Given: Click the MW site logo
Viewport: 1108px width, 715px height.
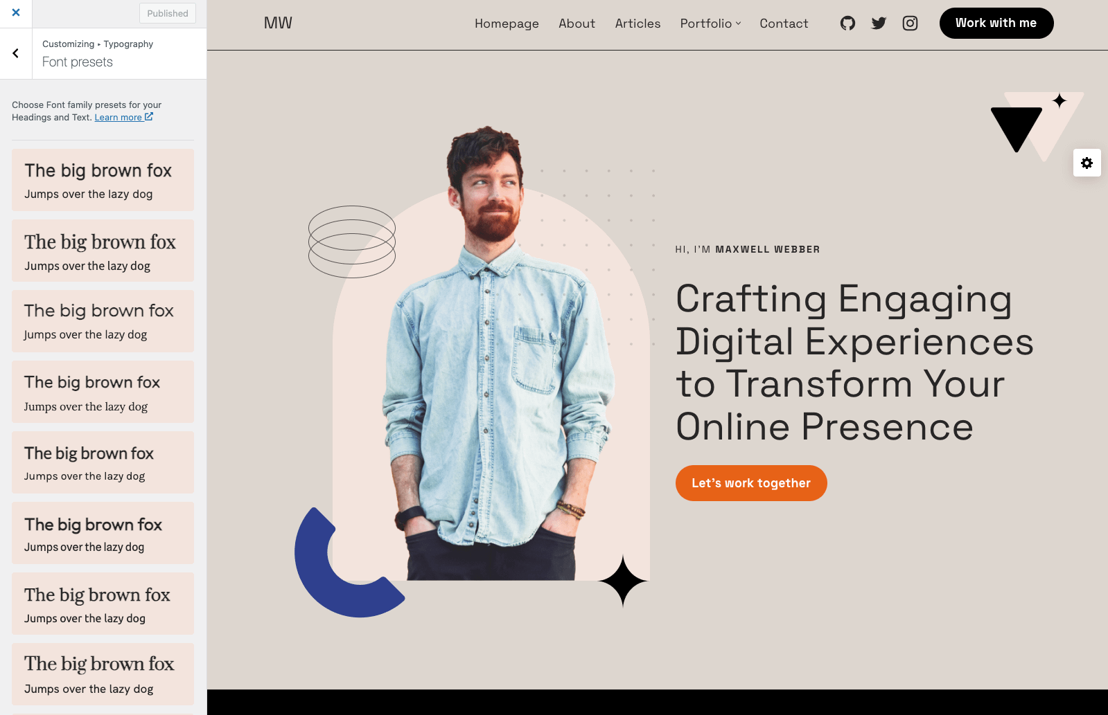Looking at the screenshot, I should point(278,23).
